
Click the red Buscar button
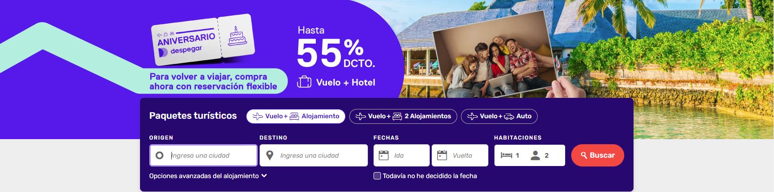pyautogui.click(x=598, y=155)
